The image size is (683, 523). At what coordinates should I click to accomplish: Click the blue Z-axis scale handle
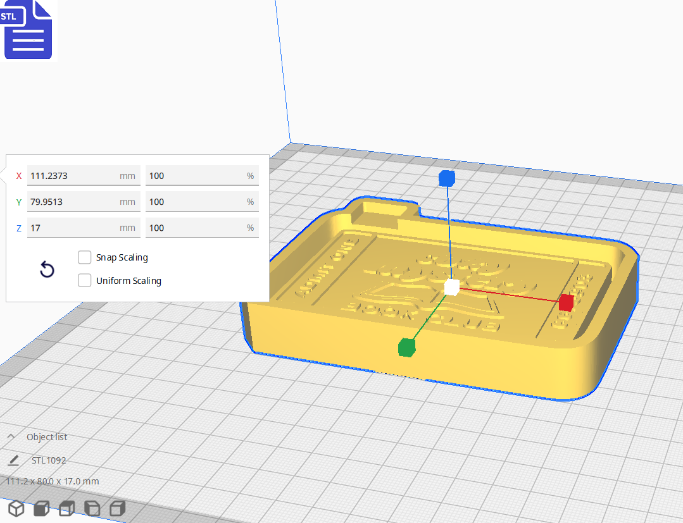pyautogui.click(x=447, y=179)
